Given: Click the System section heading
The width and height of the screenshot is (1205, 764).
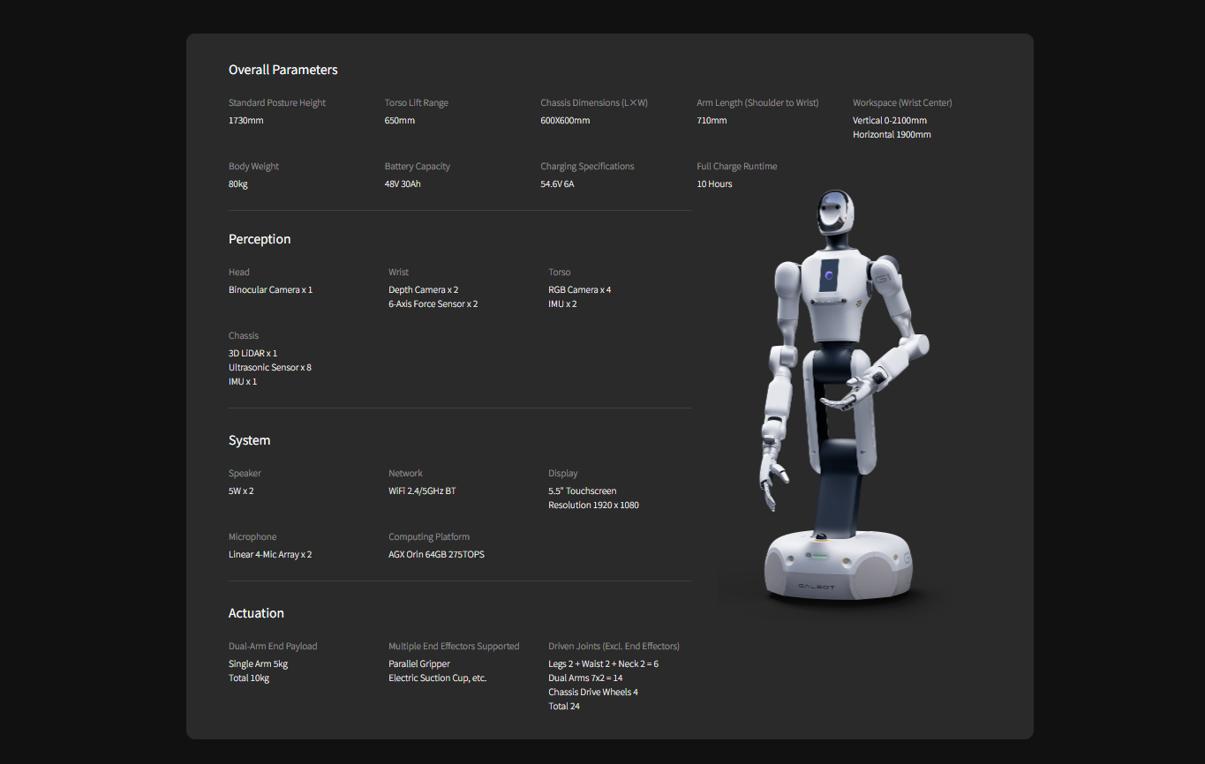Looking at the screenshot, I should point(250,440).
